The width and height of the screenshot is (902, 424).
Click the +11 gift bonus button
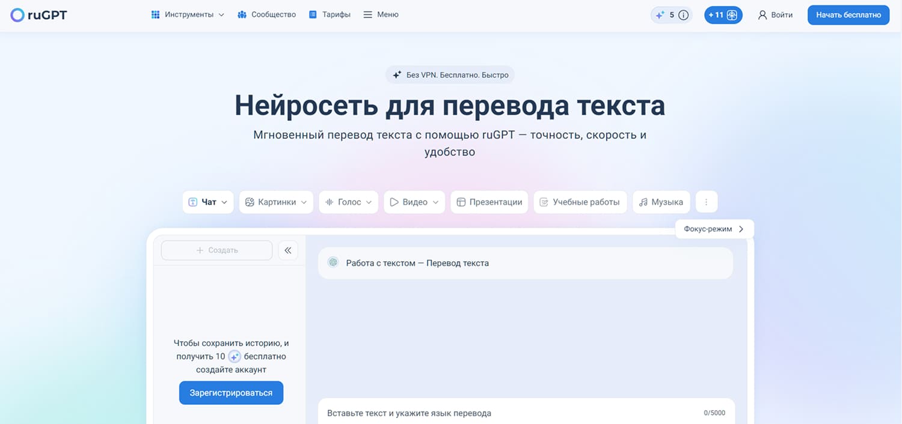[x=723, y=15]
